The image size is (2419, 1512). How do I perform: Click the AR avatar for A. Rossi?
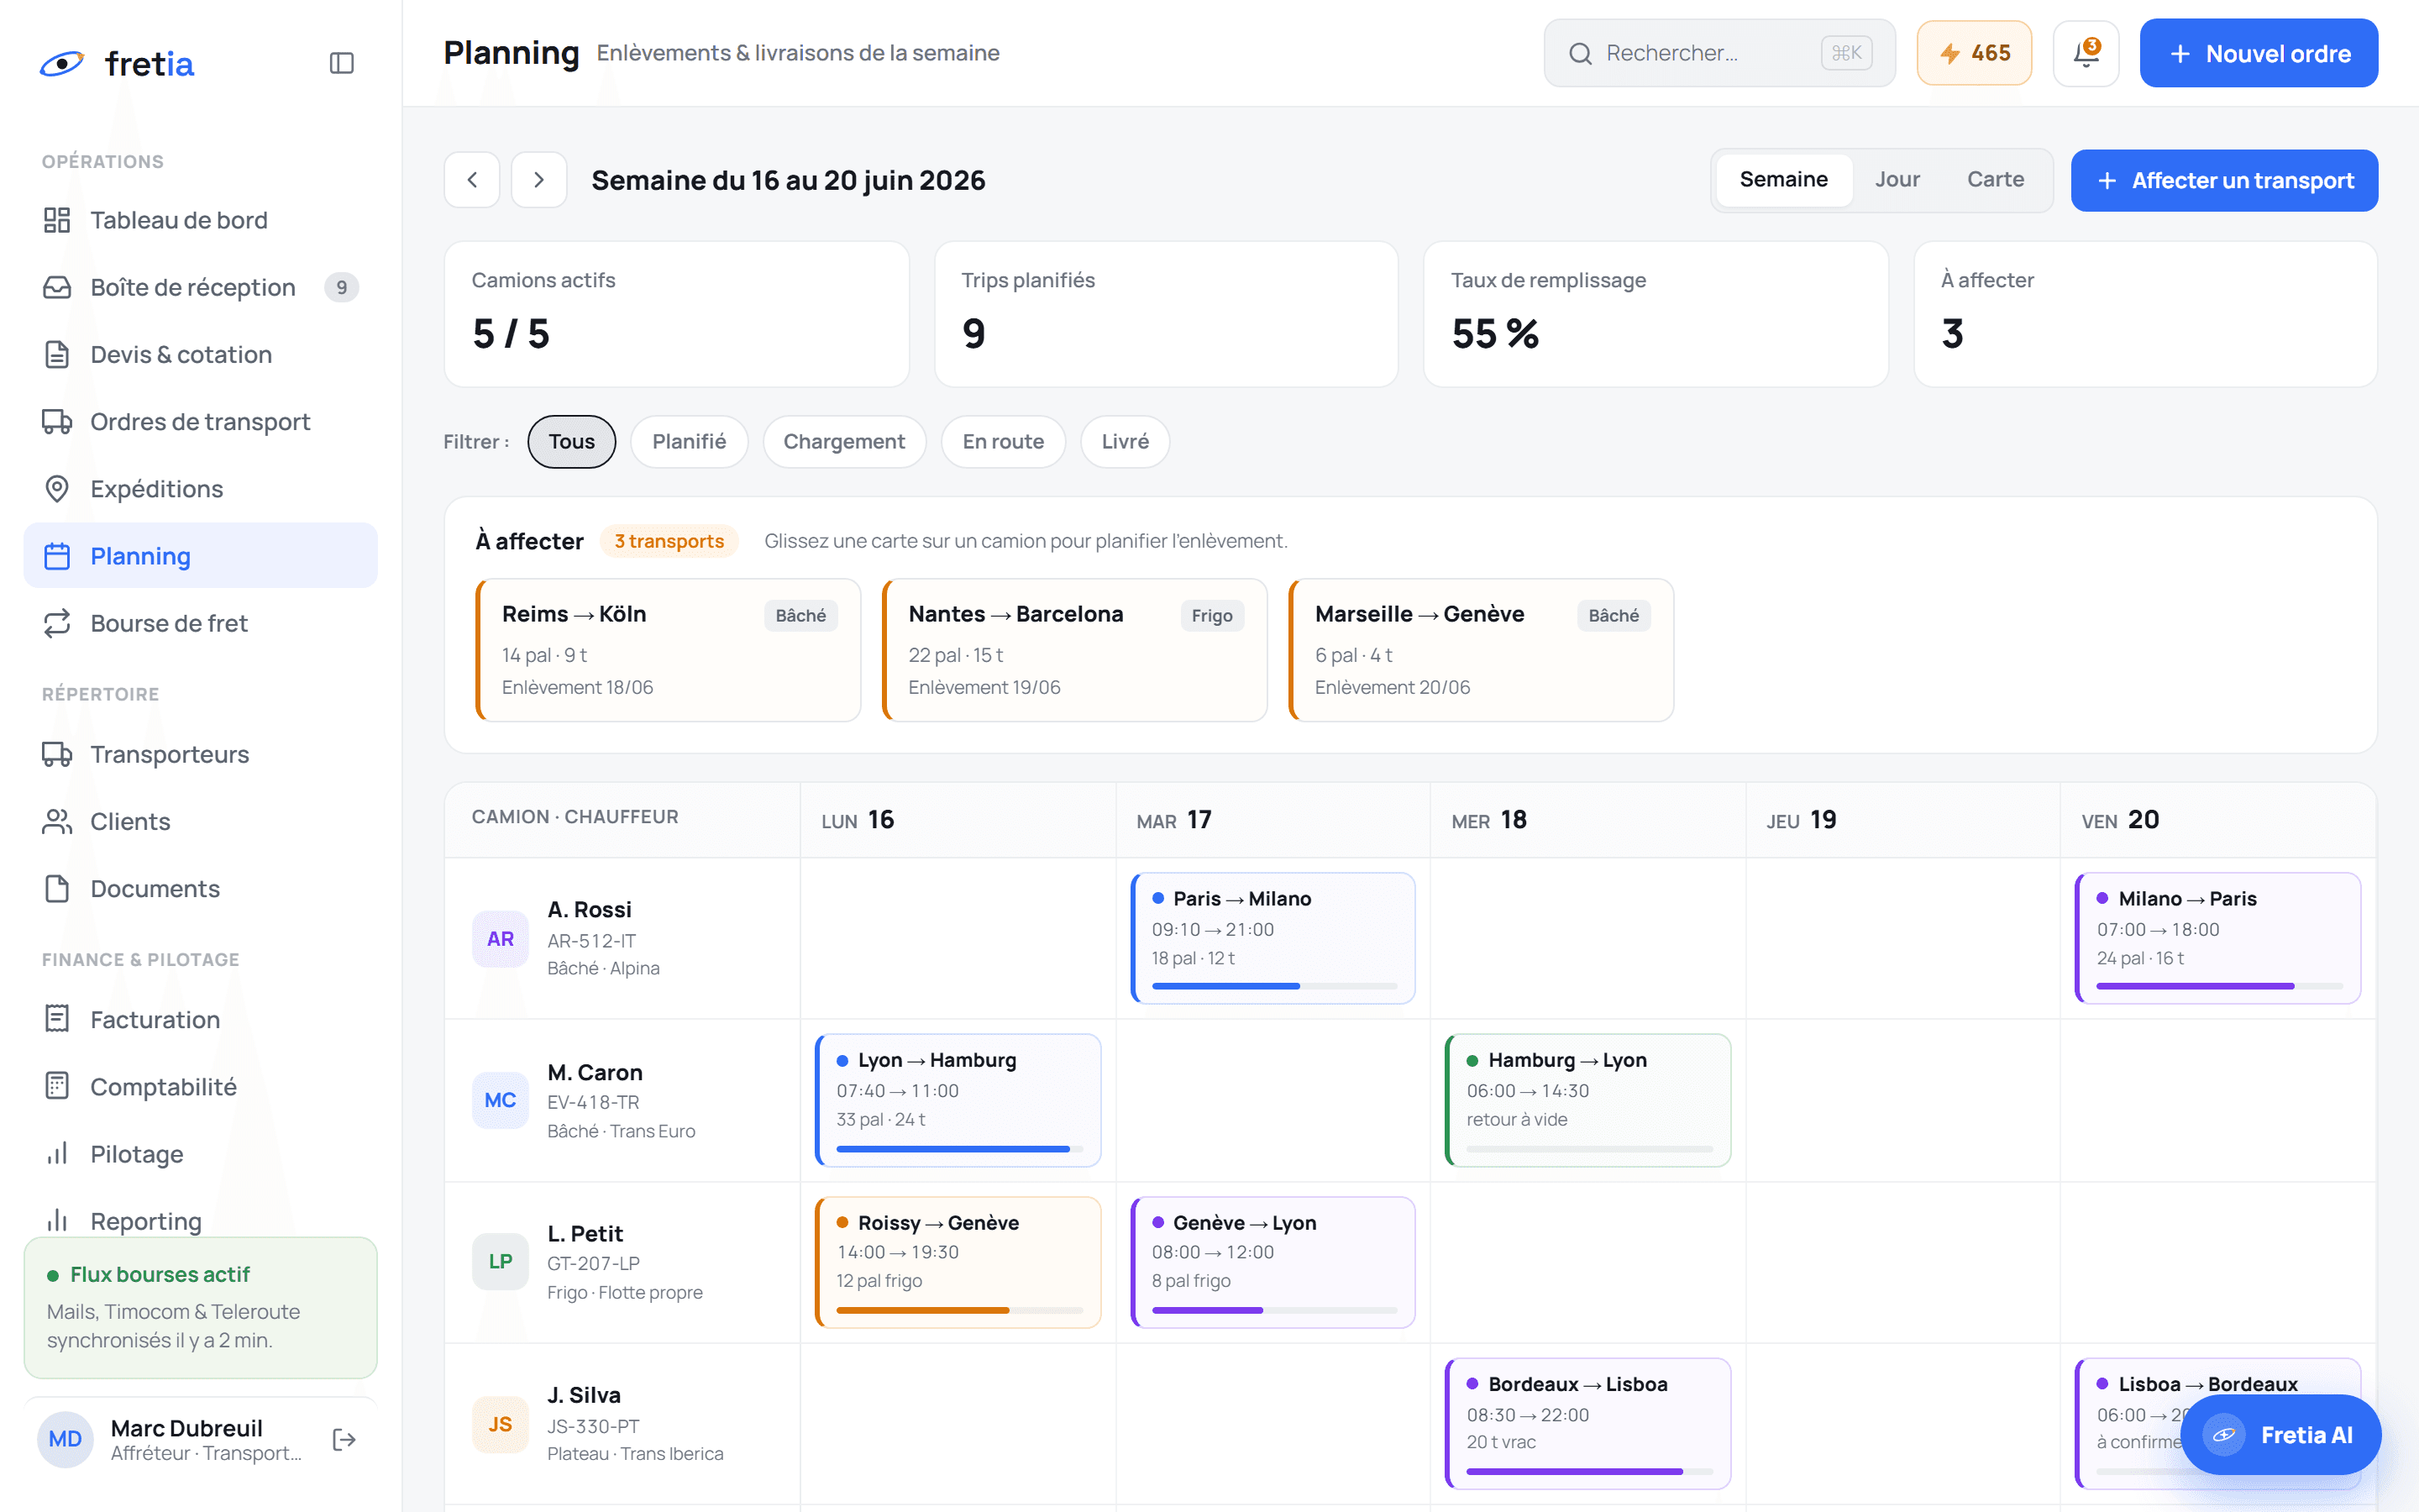(x=500, y=938)
